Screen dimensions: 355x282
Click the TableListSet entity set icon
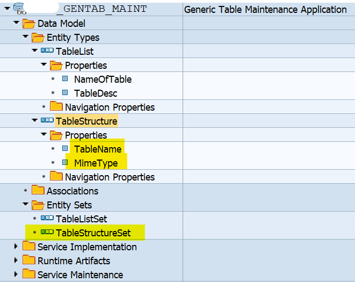pos(47,218)
